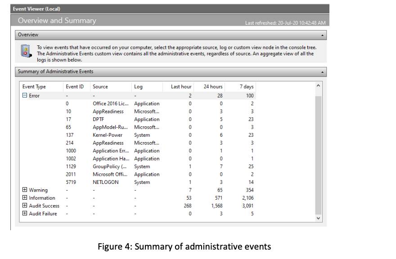The width and height of the screenshot is (396, 259).
Task: Click the event log overview icon
Action: click(x=26, y=51)
